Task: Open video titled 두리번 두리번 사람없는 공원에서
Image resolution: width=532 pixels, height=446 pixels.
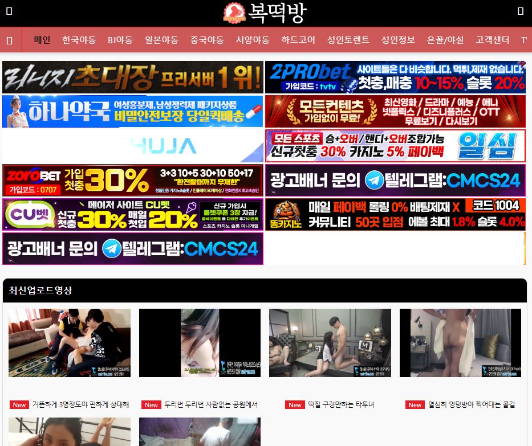Action: [211, 404]
